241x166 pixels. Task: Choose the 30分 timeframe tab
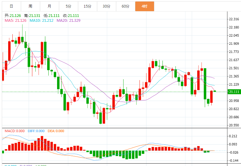(x=107, y=6)
